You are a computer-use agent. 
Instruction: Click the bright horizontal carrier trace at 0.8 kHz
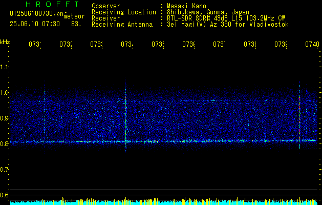coord(163,141)
